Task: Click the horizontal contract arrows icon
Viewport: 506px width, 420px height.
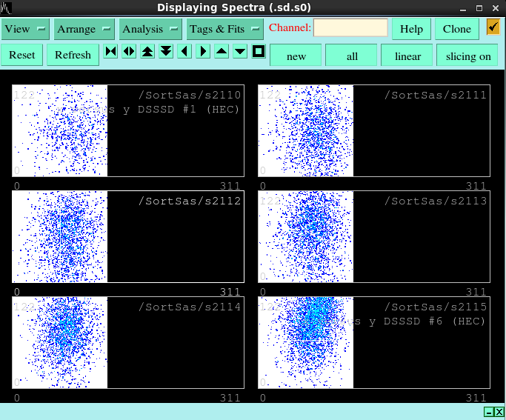Action: [110, 51]
